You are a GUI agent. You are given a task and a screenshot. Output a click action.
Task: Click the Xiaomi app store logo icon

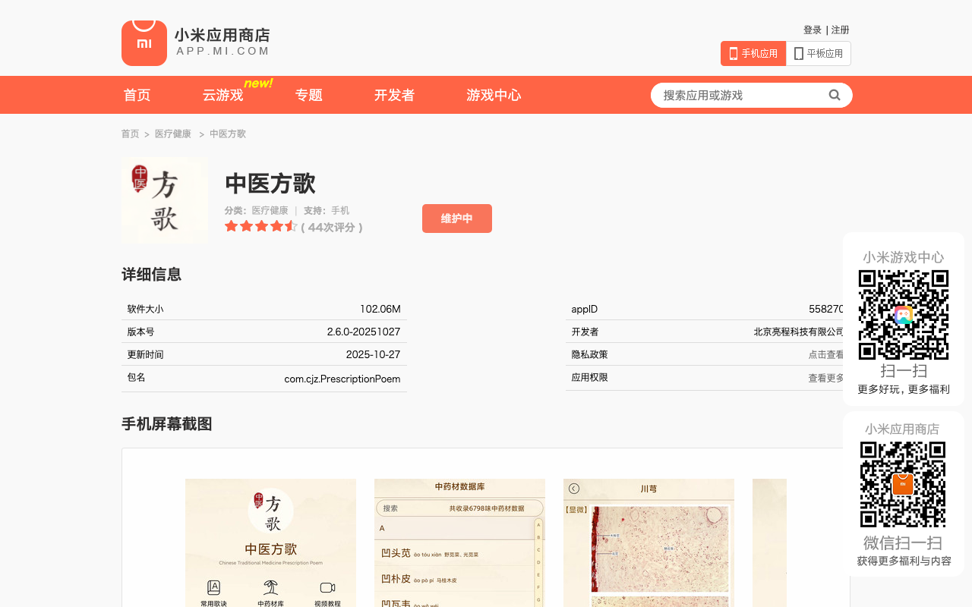(144, 42)
